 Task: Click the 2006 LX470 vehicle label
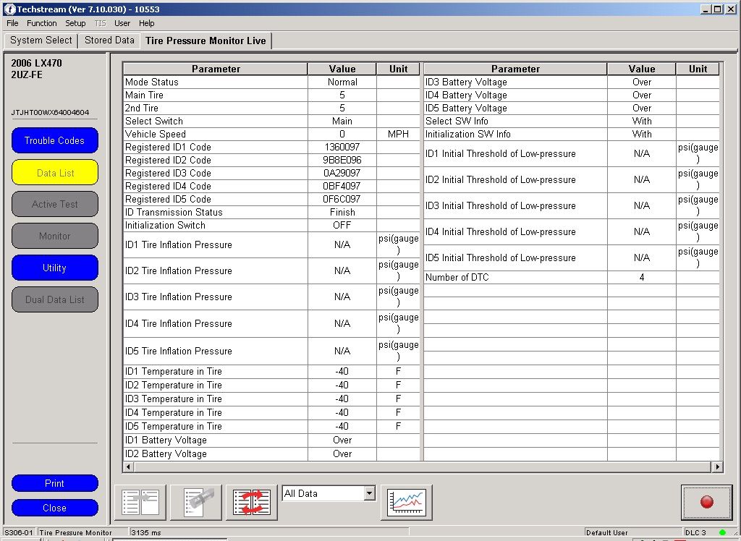tap(36, 63)
